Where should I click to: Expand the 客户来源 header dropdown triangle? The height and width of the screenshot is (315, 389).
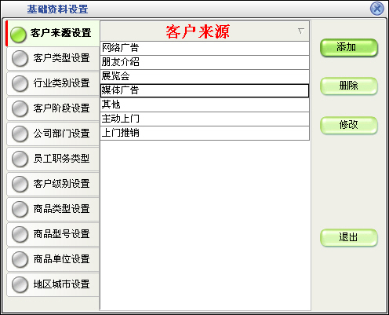pos(301,31)
